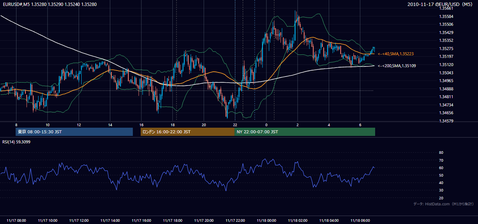
Task: Click price level 1.34656 on the axis
Action: pyautogui.click(x=447, y=113)
